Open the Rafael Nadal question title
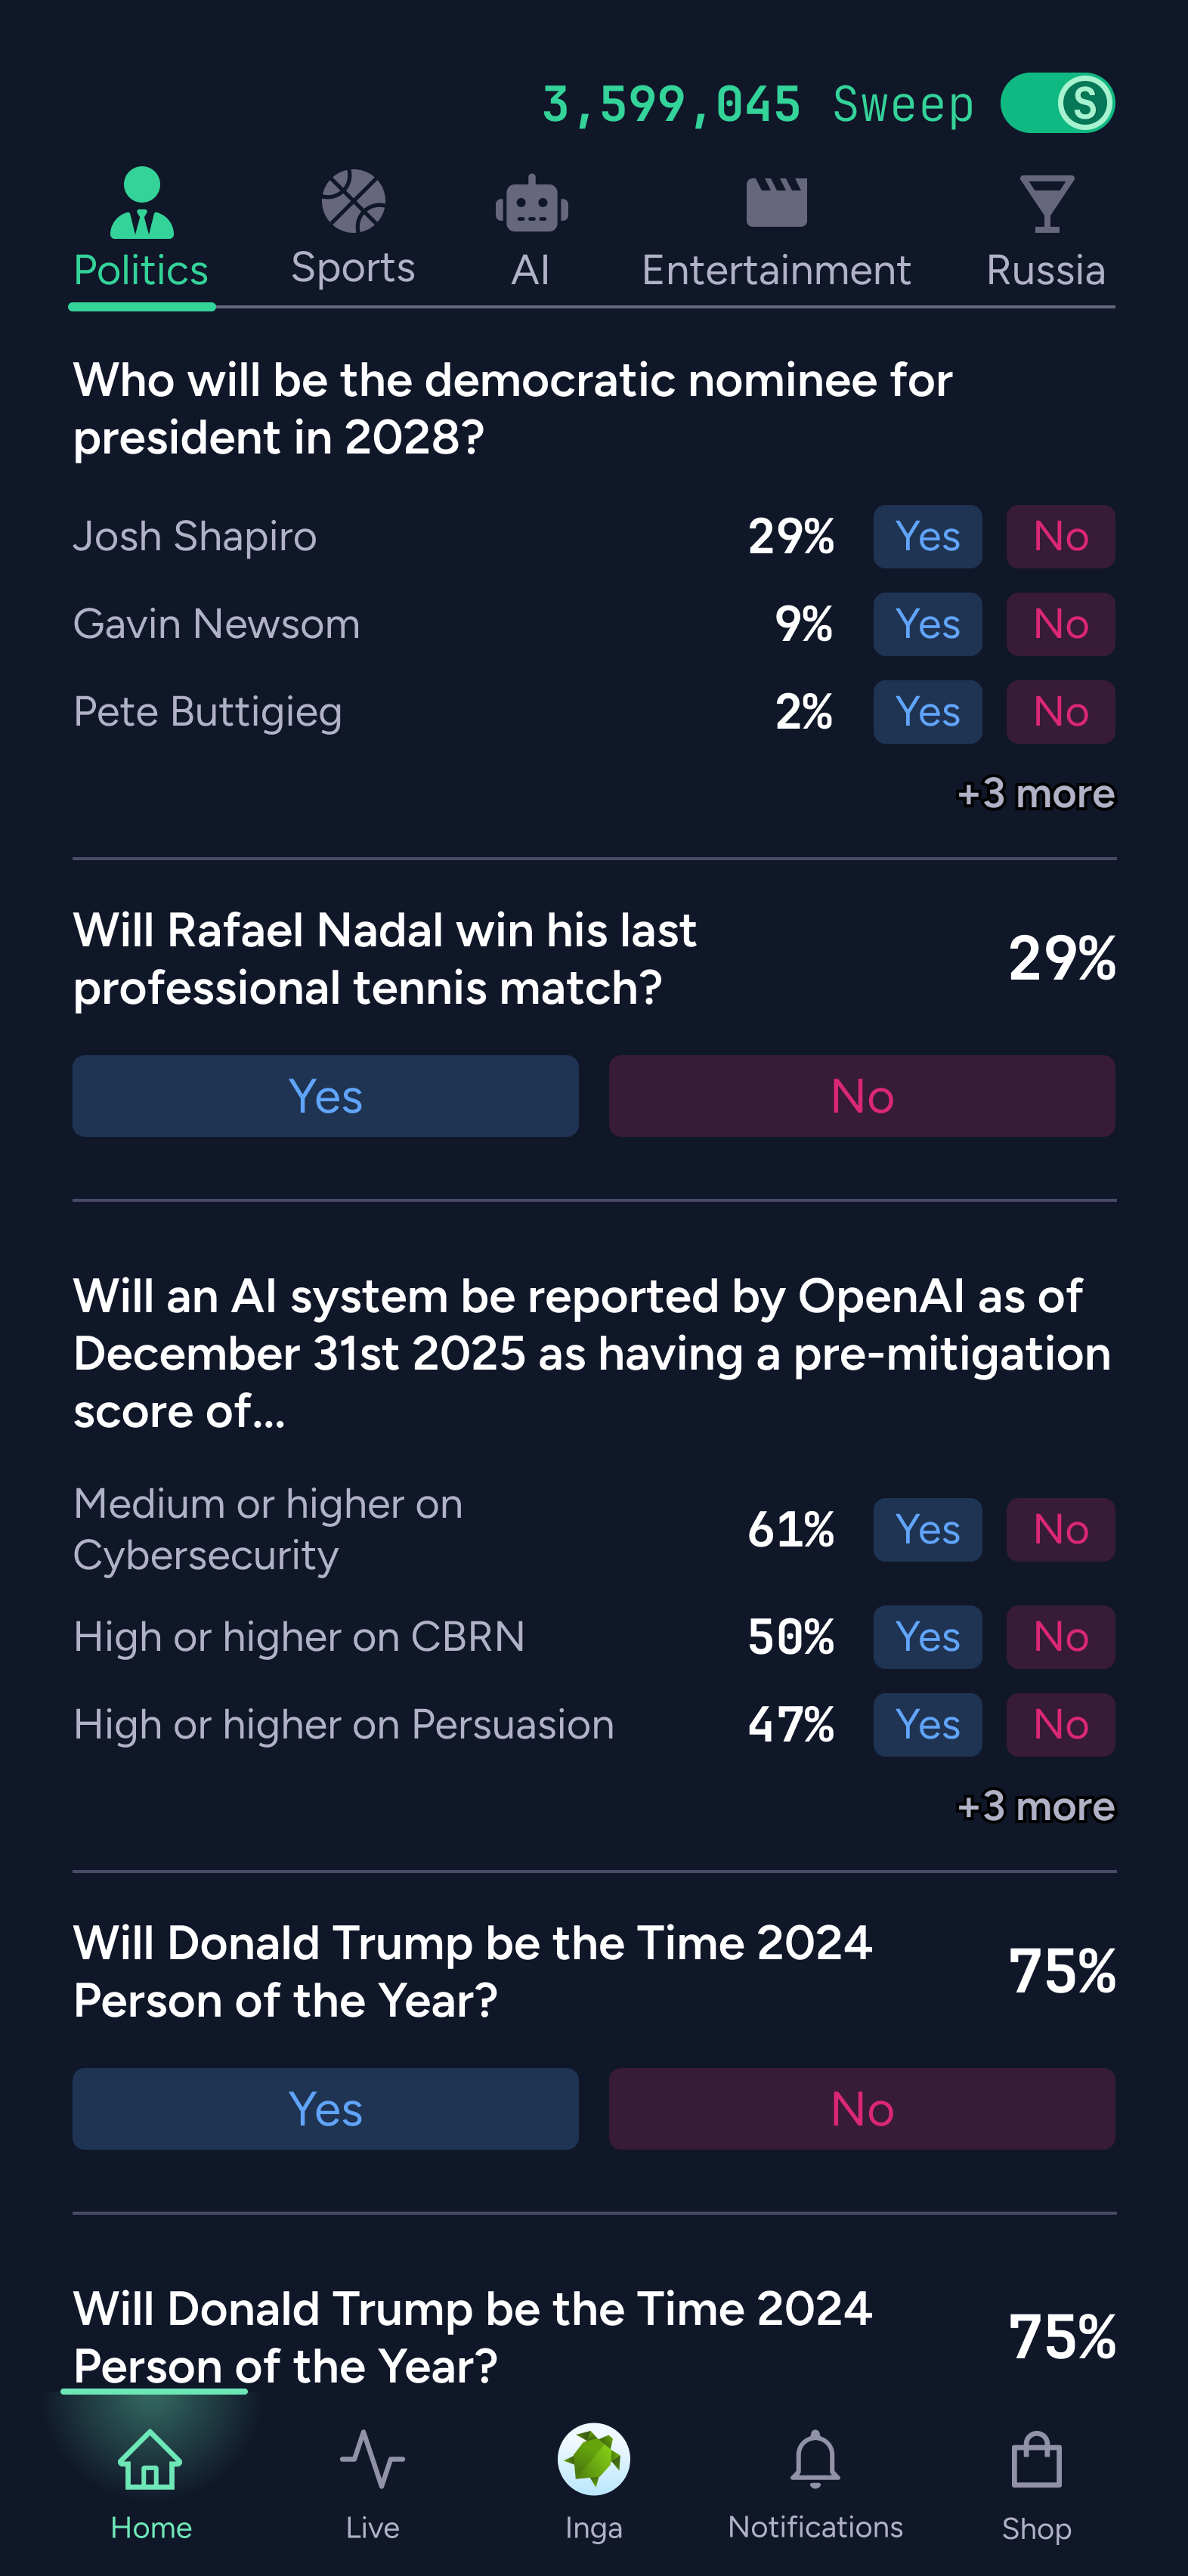This screenshot has height=2576, width=1188. pos(385,959)
